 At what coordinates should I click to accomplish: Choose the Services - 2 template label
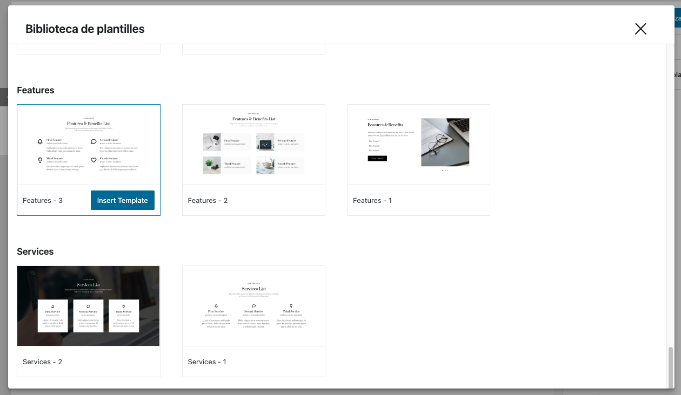(42, 362)
